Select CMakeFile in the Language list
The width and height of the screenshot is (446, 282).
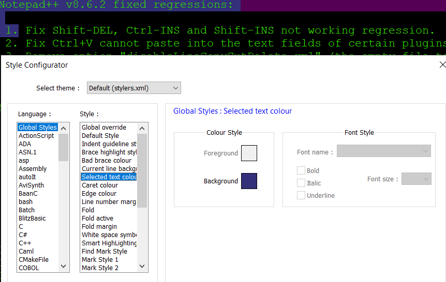tap(33, 259)
